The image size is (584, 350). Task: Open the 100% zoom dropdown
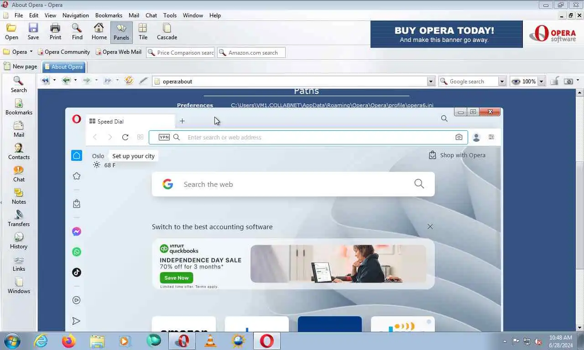541,81
